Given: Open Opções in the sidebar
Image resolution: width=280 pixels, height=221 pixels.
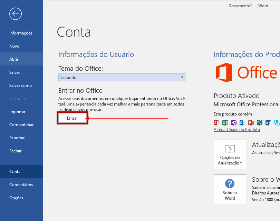Looking at the screenshot, I should (x=21, y=198).
